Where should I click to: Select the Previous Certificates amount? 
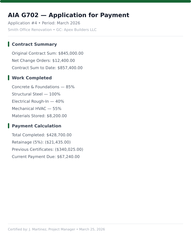pos(47,149)
